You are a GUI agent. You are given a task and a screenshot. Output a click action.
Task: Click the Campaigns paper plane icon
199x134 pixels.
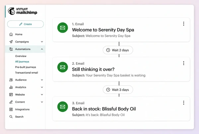point(11,41)
